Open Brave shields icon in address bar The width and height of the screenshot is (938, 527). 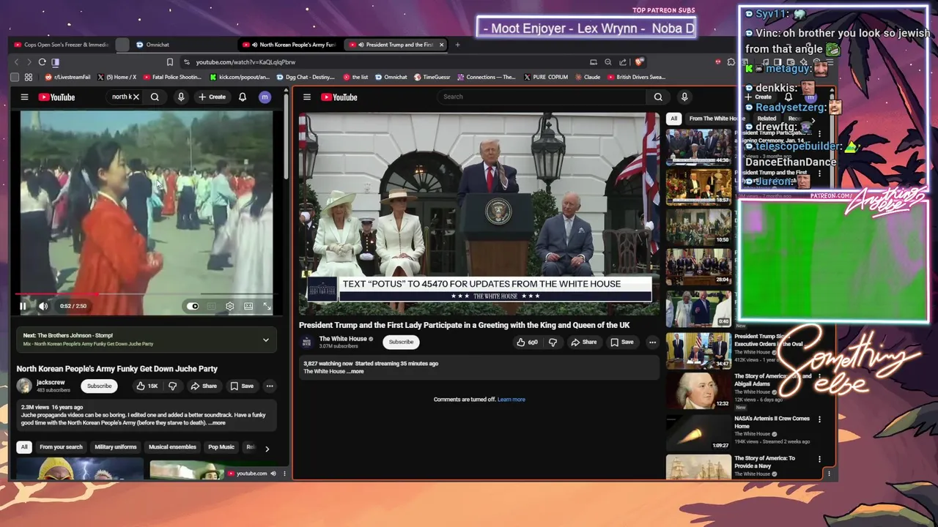tap(639, 62)
